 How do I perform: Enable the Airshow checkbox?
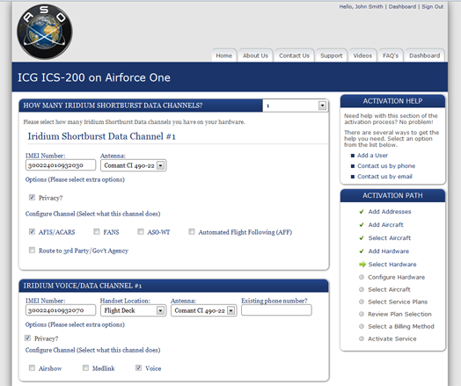tap(32, 368)
